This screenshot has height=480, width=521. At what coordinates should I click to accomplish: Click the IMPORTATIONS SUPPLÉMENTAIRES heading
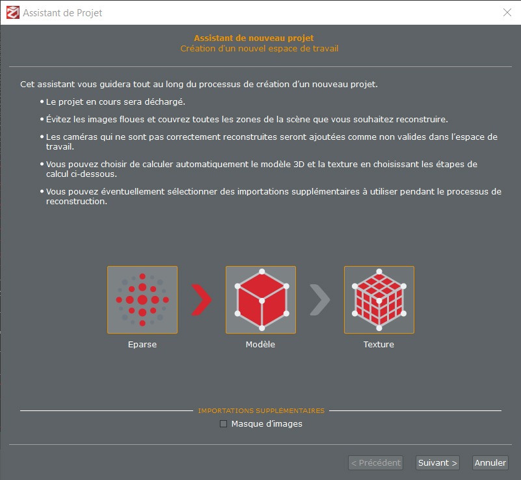[x=261, y=411]
